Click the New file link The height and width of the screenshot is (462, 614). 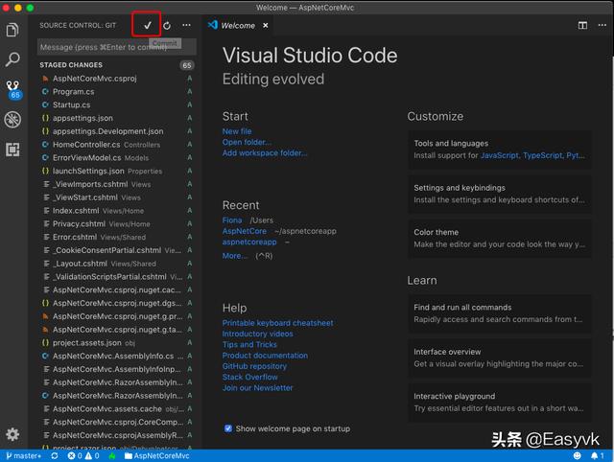[x=237, y=131]
